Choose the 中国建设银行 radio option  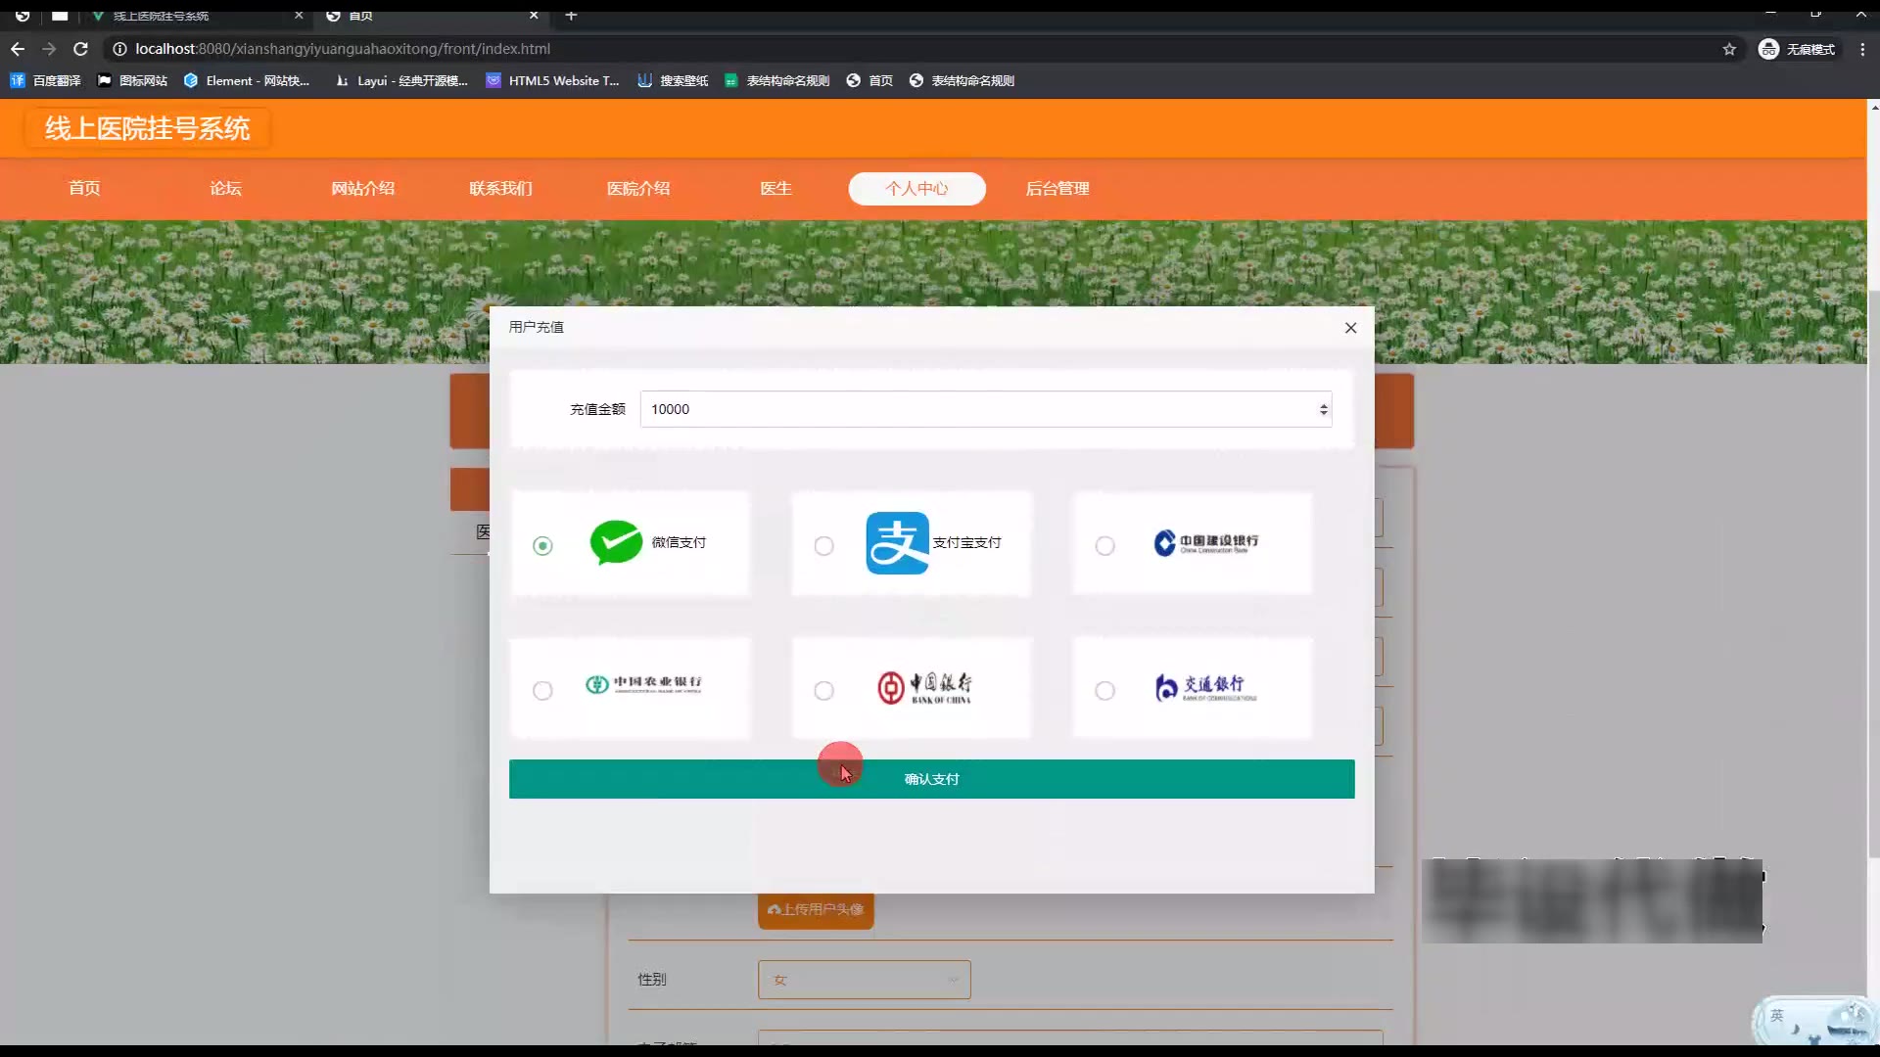click(x=1104, y=546)
